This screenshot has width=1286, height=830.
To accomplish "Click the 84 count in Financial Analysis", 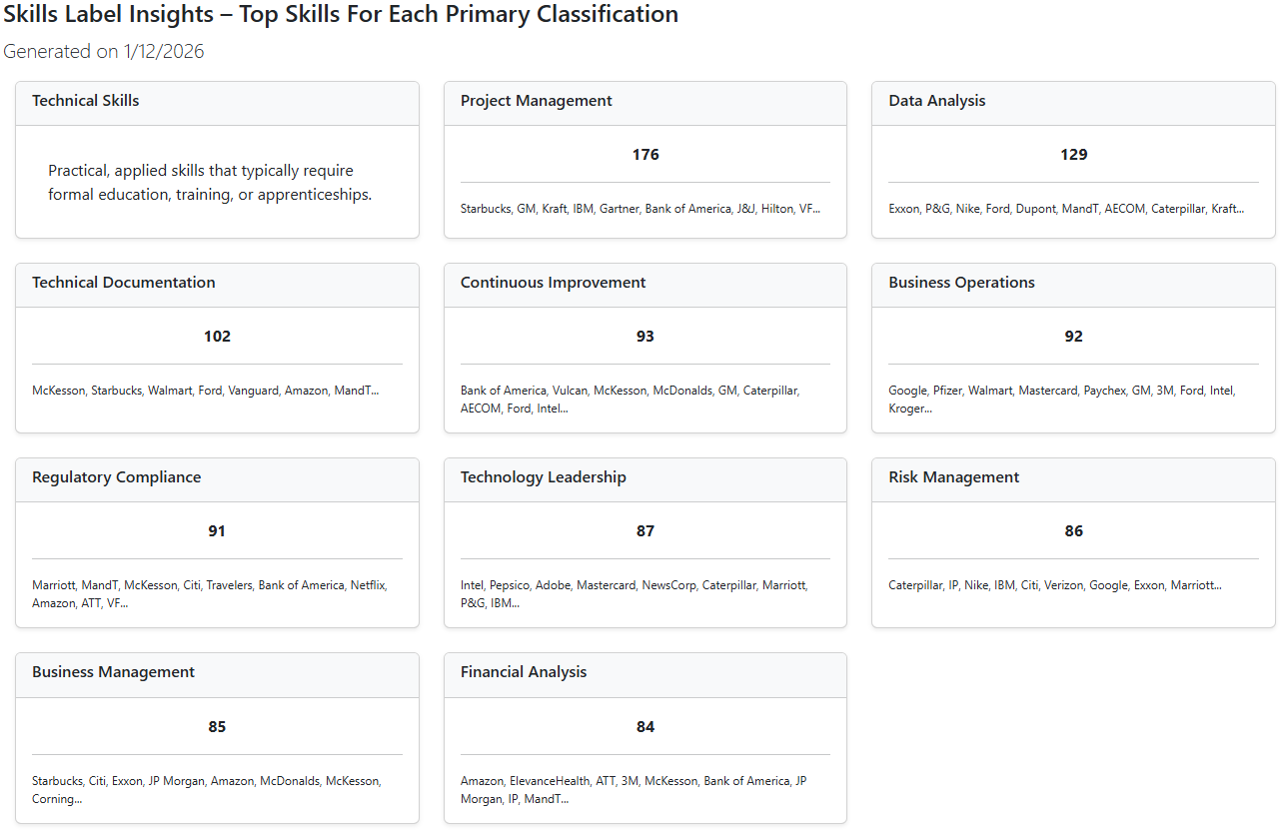I will pos(645,727).
